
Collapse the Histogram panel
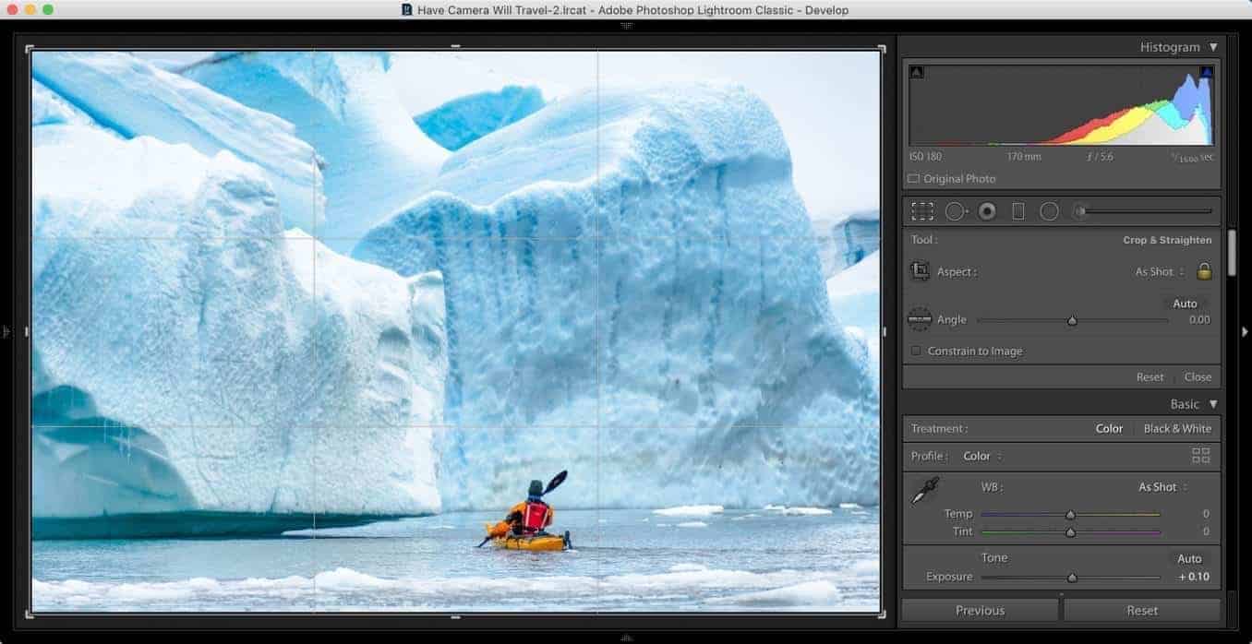1213,47
